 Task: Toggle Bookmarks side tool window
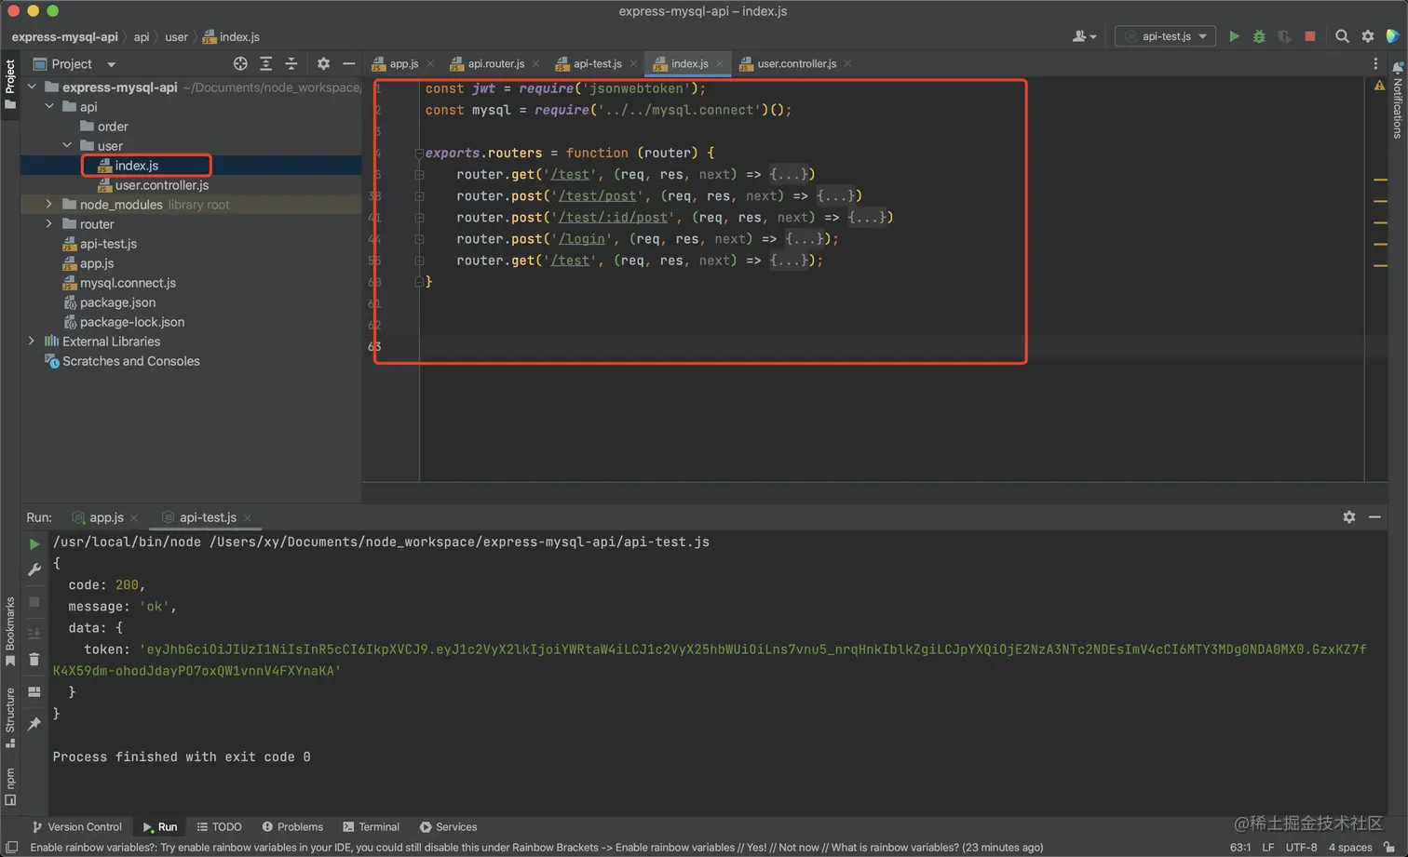click(x=10, y=631)
